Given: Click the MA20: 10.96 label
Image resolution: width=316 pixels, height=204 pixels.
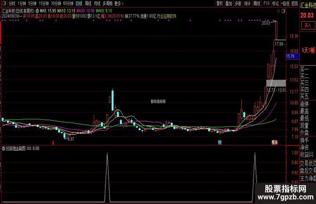Looking at the screenshot, I should point(85,11).
